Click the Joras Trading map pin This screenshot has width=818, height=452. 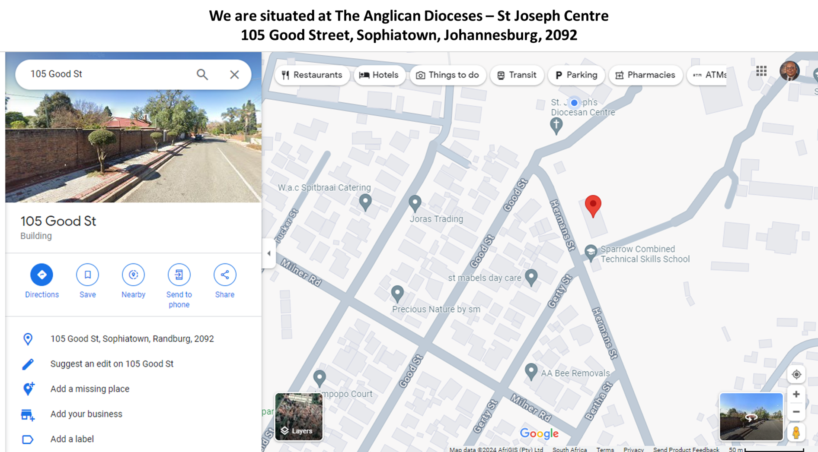pos(415,203)
